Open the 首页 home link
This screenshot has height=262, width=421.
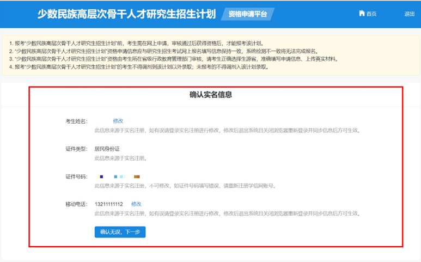371,14
